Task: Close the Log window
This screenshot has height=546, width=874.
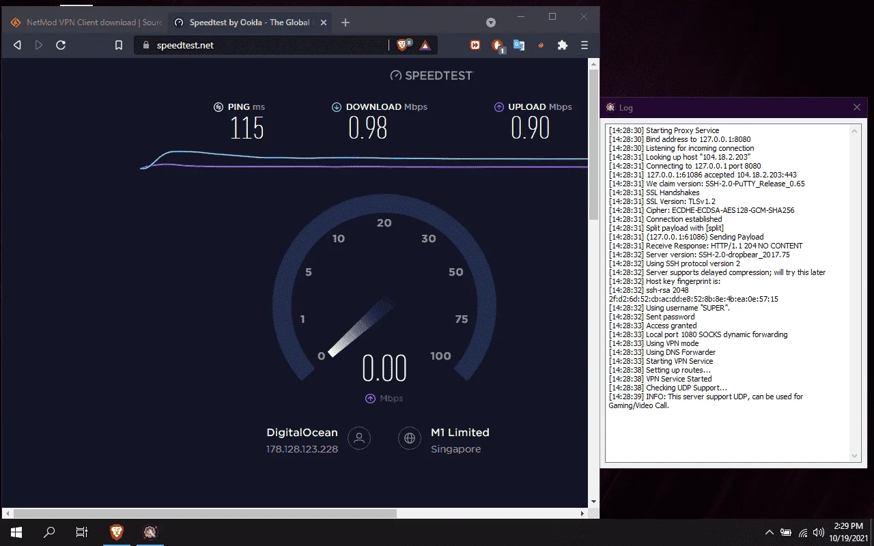Action: [x=857, y=107]
